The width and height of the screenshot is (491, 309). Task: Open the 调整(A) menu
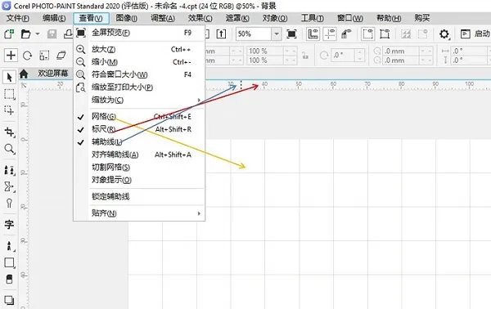[163, 18]
